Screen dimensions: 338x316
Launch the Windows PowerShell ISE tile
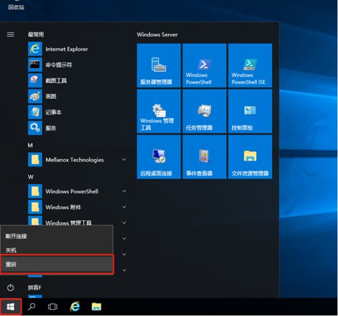(250, 66)
